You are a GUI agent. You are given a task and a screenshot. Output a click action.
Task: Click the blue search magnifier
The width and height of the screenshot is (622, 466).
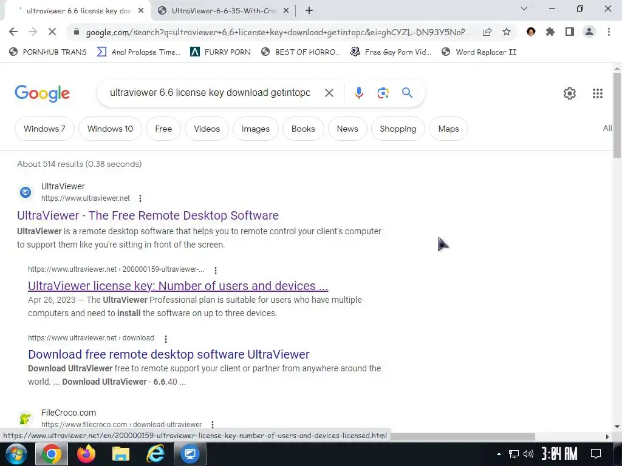[408, 93]
